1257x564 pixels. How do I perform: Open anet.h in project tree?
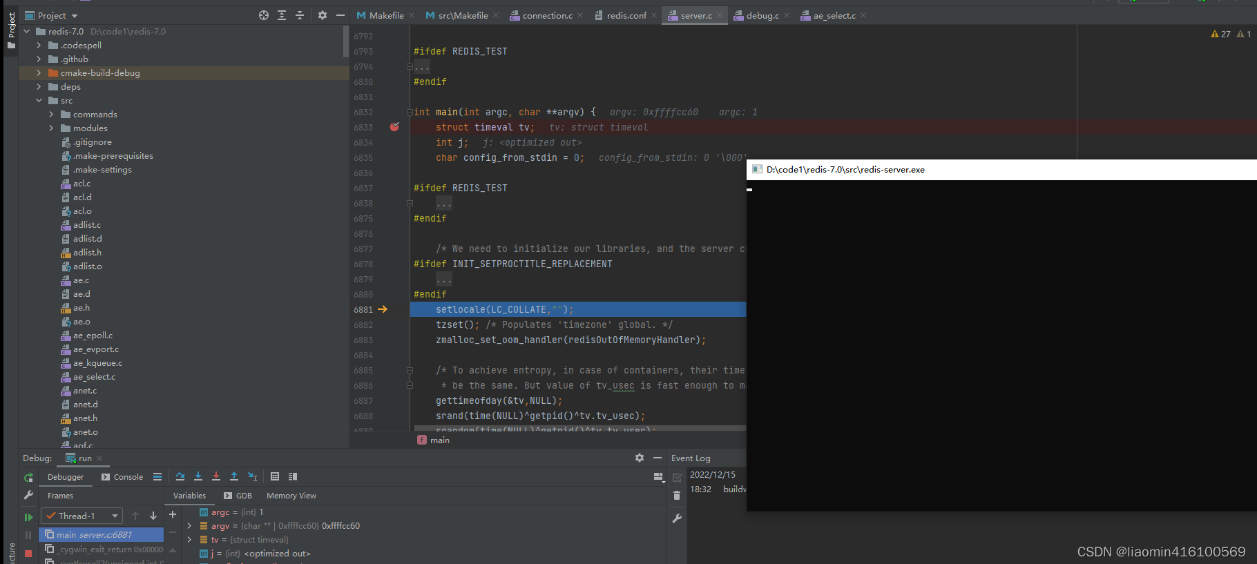85,418
